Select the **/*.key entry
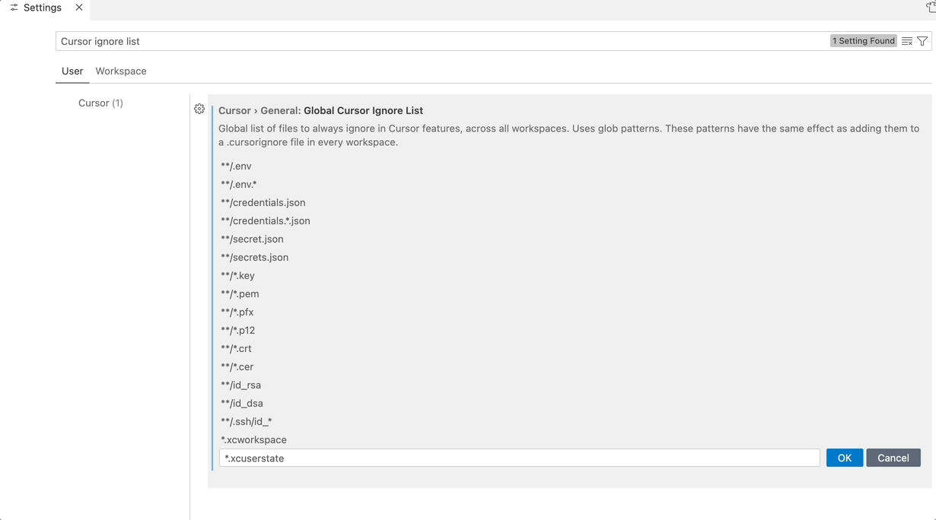Viewport: 936px width, 520px height. [237, 275]
